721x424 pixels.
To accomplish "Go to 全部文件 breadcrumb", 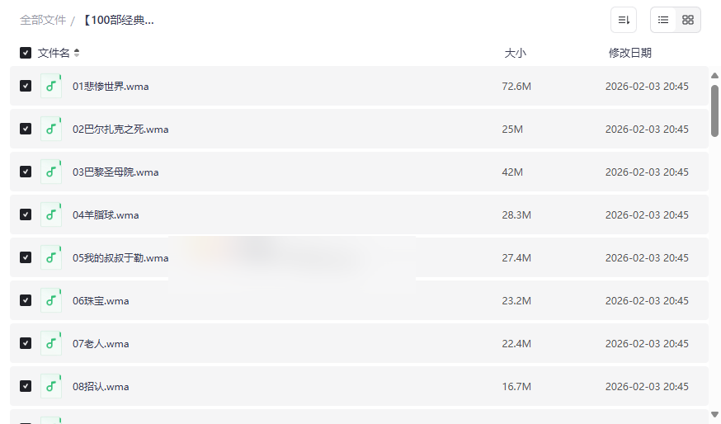I will (x=43, y=21).
